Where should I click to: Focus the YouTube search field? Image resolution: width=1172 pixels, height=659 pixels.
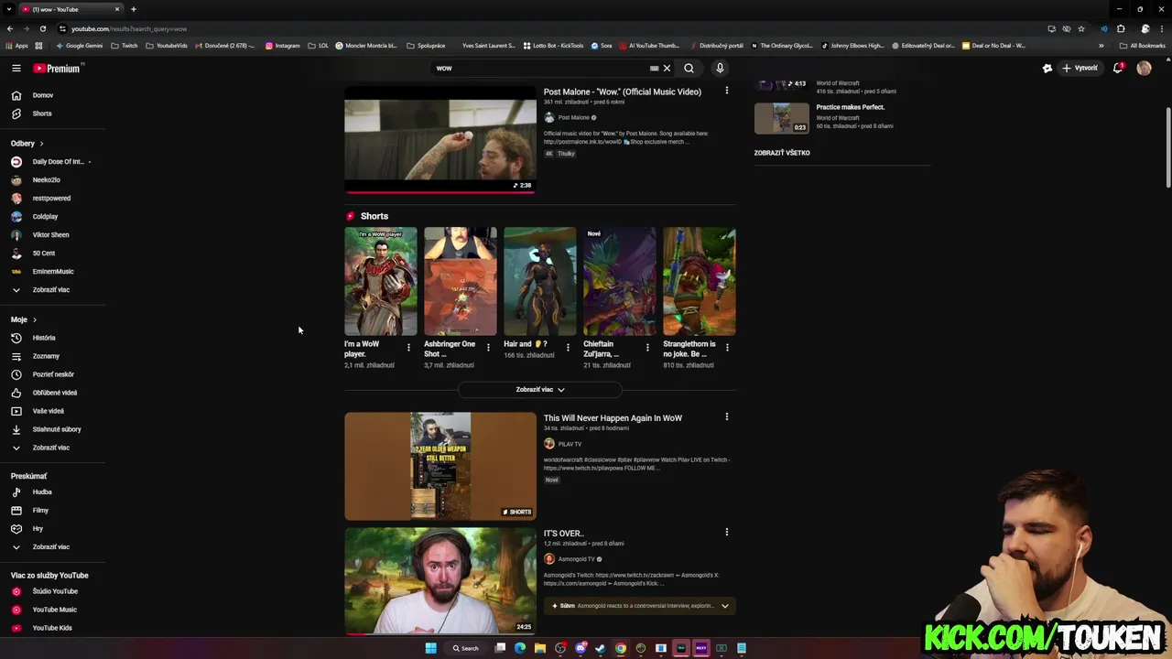click(x=540, y=69)
